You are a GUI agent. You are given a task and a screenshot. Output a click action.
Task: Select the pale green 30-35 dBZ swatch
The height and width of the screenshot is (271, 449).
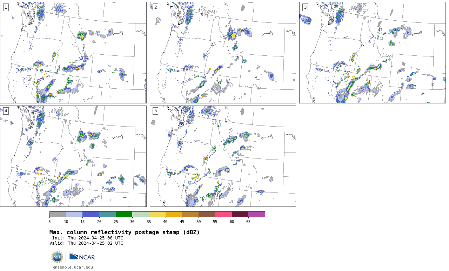click(x=141, y=214)
